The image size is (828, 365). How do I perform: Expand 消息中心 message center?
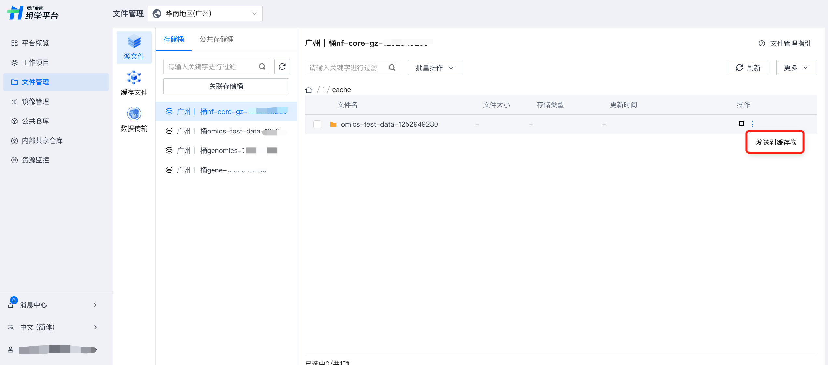pyautogui.click(x=52, y=305)
